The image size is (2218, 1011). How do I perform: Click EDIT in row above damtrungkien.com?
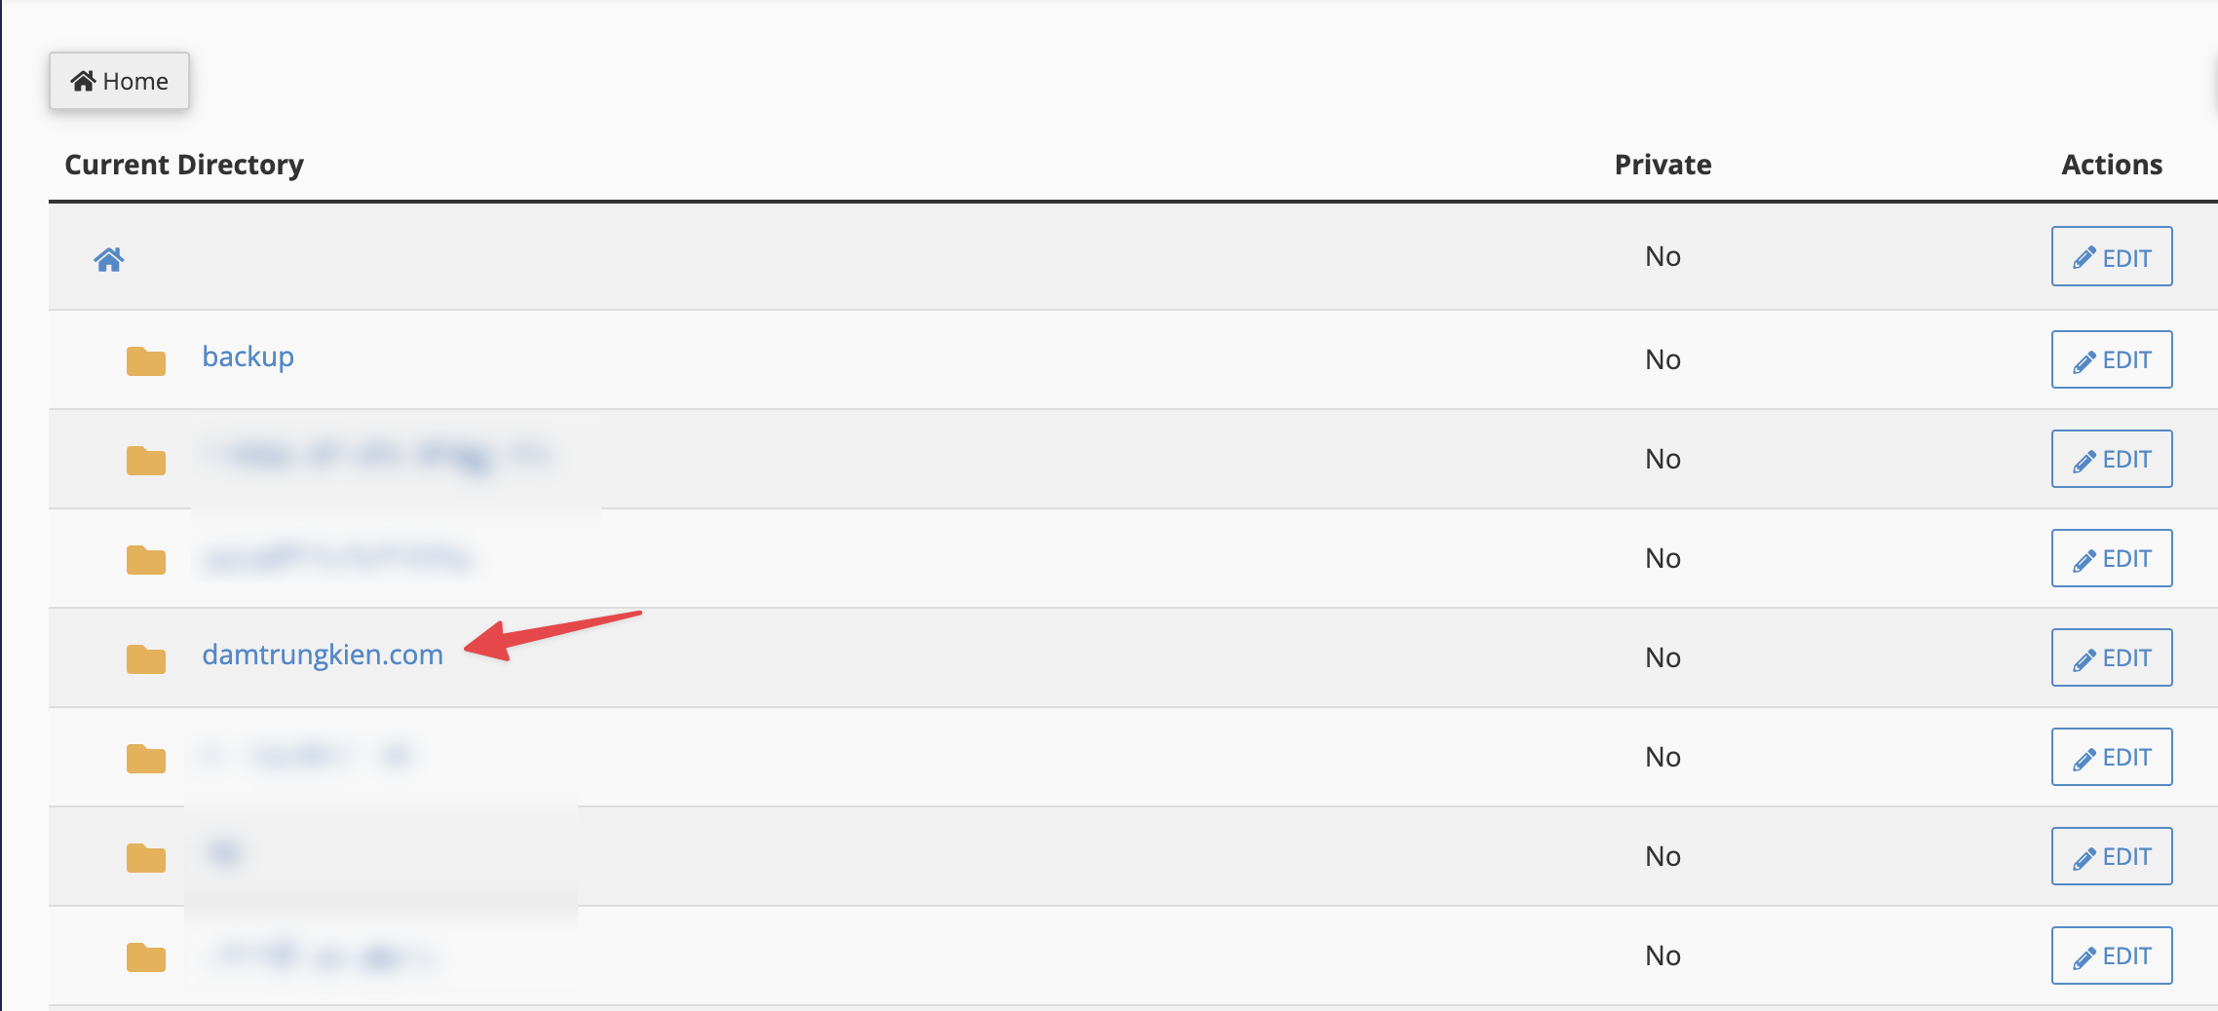2112,558
